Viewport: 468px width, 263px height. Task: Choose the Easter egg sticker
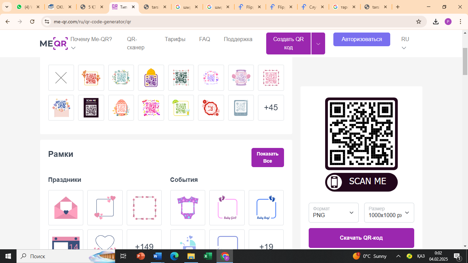[x=121, y=108]
